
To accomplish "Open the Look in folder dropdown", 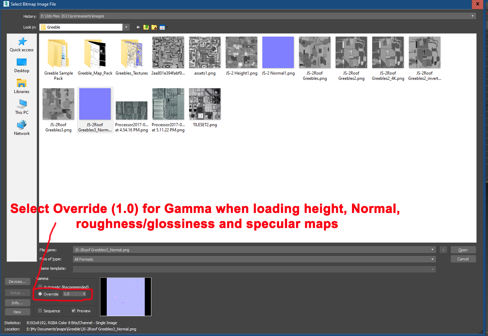I will [x=126, y=27].
